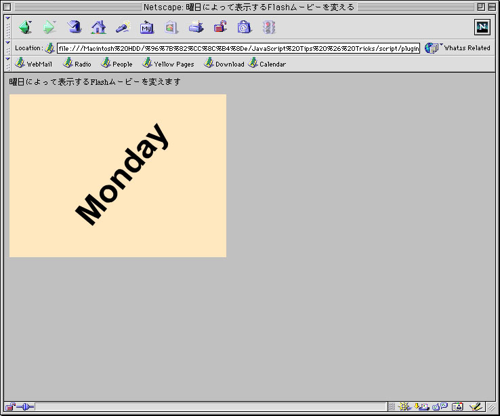This screenshot has height=416, width=500.
Task: Click the window zoom box
Action: click(481, 7)
